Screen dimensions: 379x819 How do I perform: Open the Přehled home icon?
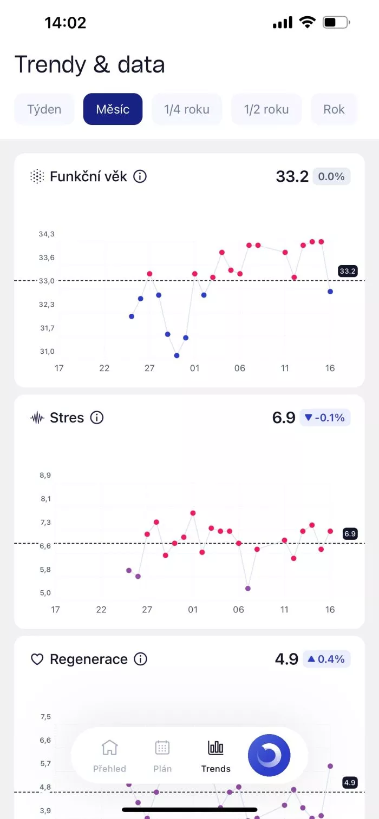tap(109, 748)
